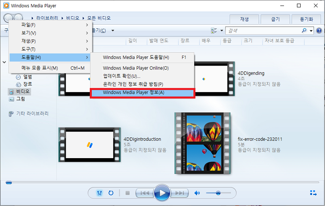Select 비디오 in the breadcrumb

point(73,18)
